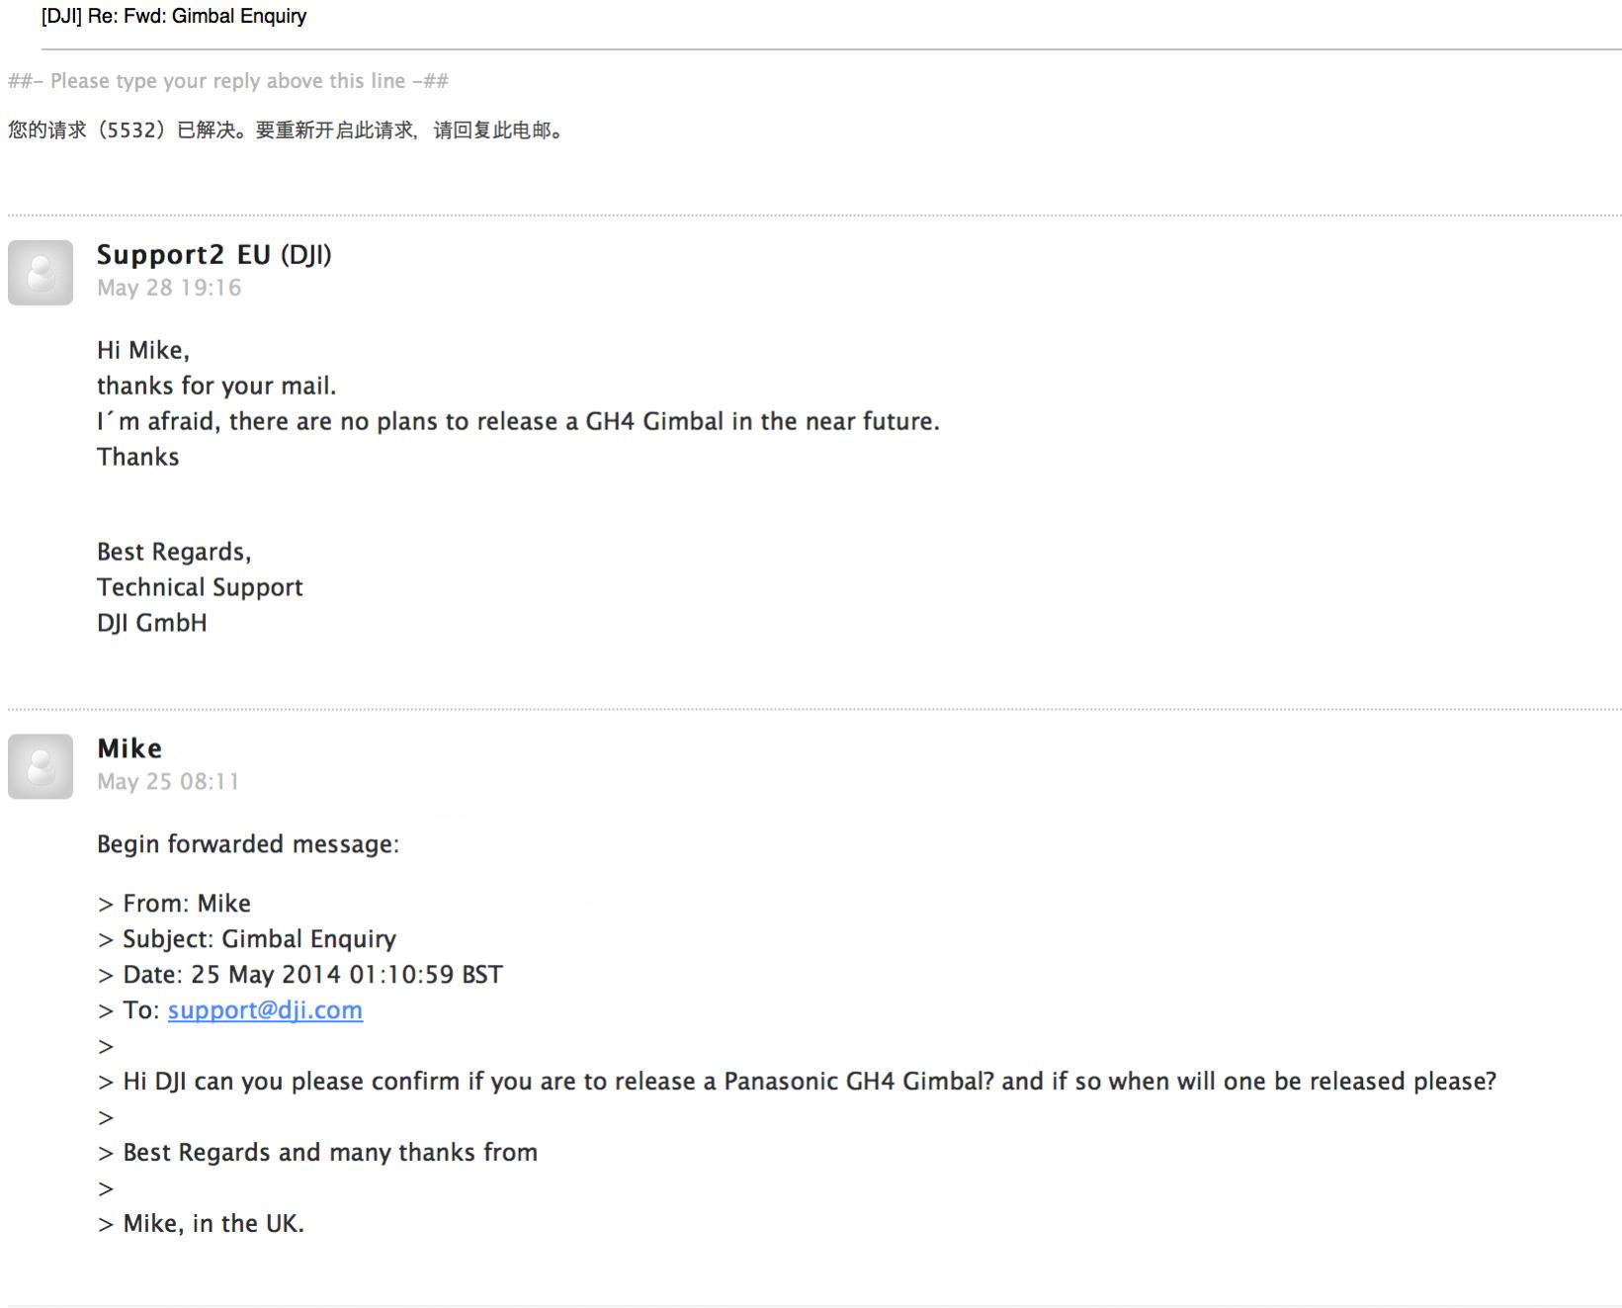Click the 'Hi Mike,' greeting text
Image resolution: width=1622 pixels, height=1308 pixels.
click(143, 350)
